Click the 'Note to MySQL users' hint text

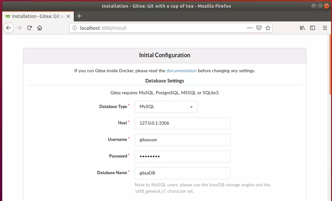pyautogui.click(x=203, y=188)
